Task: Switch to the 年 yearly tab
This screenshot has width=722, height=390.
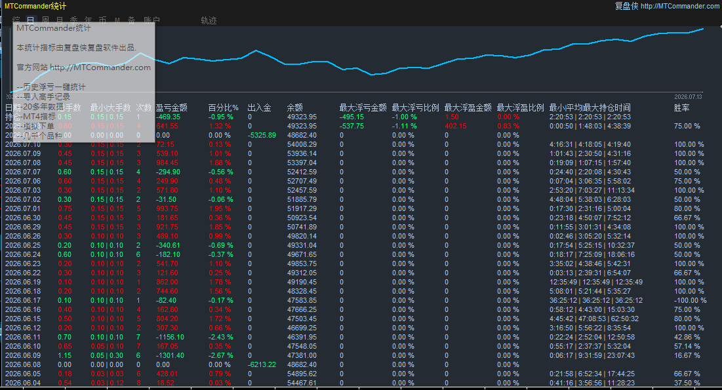Action: pos(88,20)
